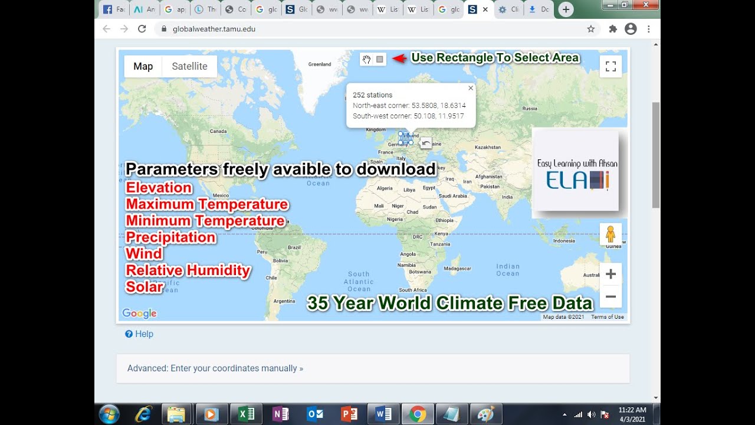Click the Google logo on the map
Screen dimensions: 755x425
point(140,313)
